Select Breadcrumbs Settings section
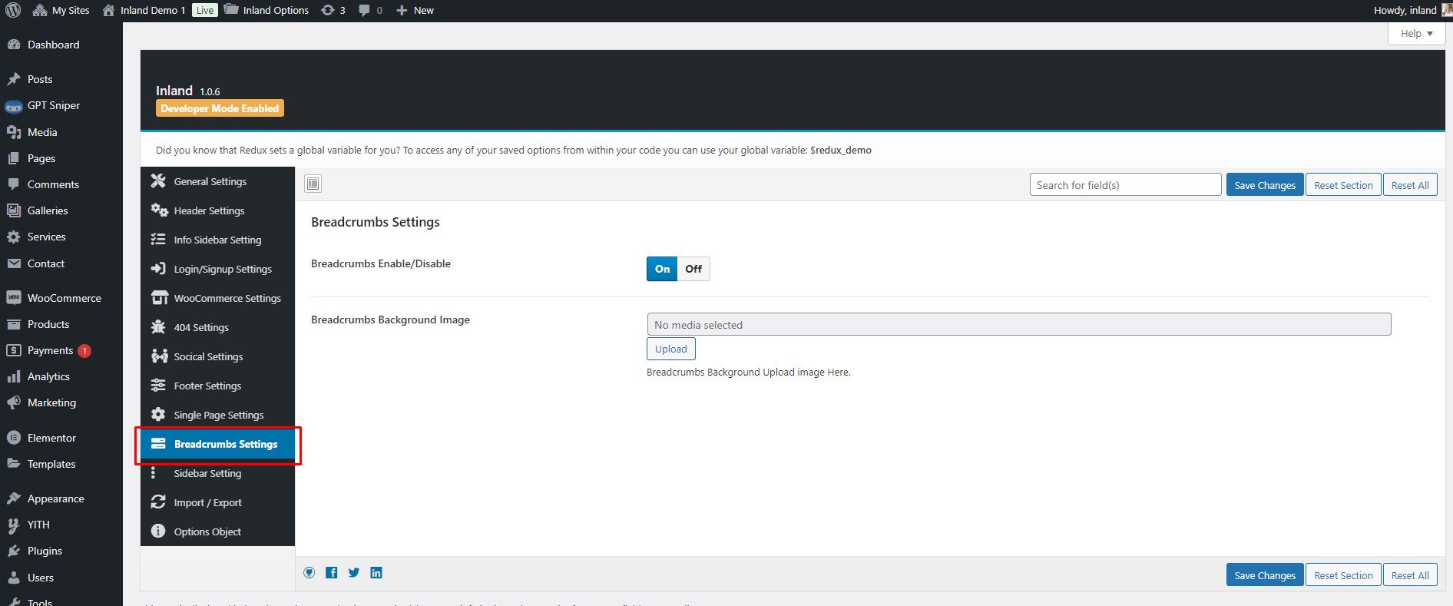The height and width of the screenshot is (606, 1453). [x=217, y=444]
